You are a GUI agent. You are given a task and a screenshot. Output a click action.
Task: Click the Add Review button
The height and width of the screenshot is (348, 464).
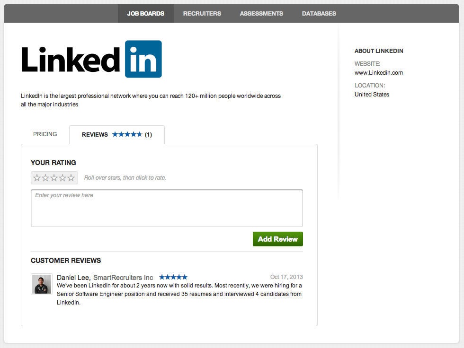click(278, 239)
